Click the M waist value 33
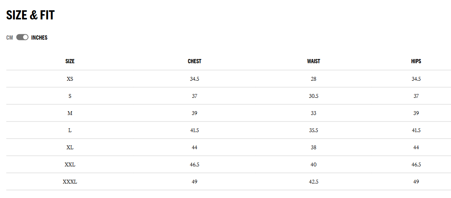Viewport: 451px width, 198px height. [314, 113]
